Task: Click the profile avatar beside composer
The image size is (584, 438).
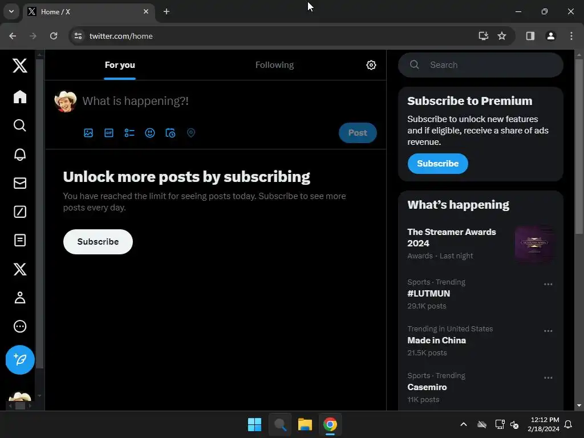Action: pos(66,102)
